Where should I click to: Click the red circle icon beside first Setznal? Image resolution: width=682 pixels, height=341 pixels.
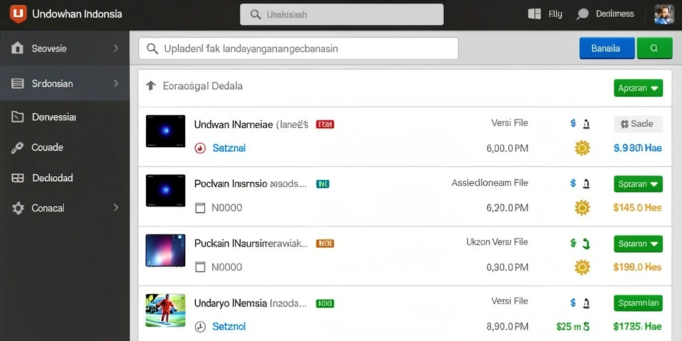coord(200,149)
